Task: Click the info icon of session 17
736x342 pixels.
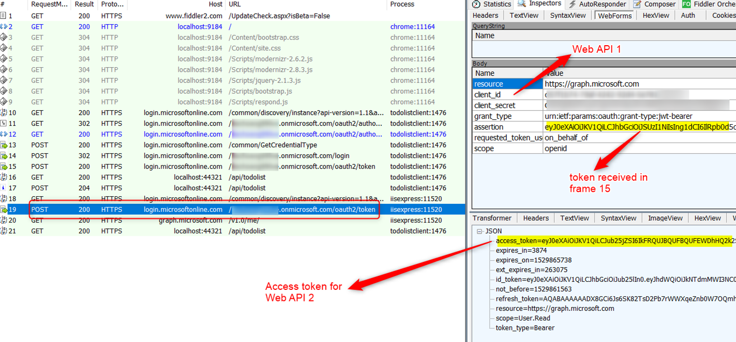Action: coord(4,188)
